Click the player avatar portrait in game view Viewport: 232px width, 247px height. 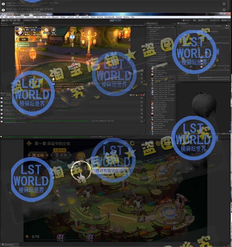click(19, 31)
